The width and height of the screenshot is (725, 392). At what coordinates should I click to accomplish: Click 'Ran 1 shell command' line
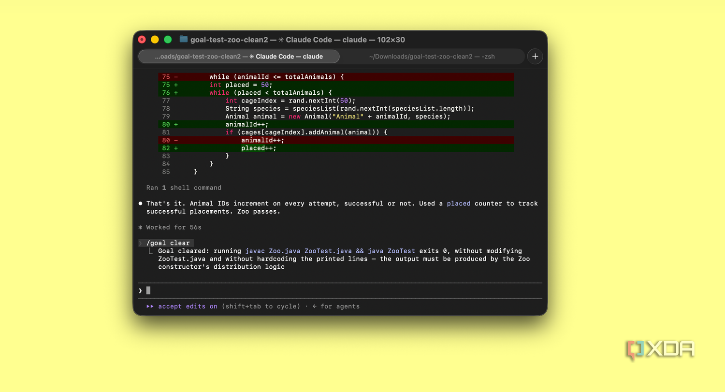tap(184, 188)
